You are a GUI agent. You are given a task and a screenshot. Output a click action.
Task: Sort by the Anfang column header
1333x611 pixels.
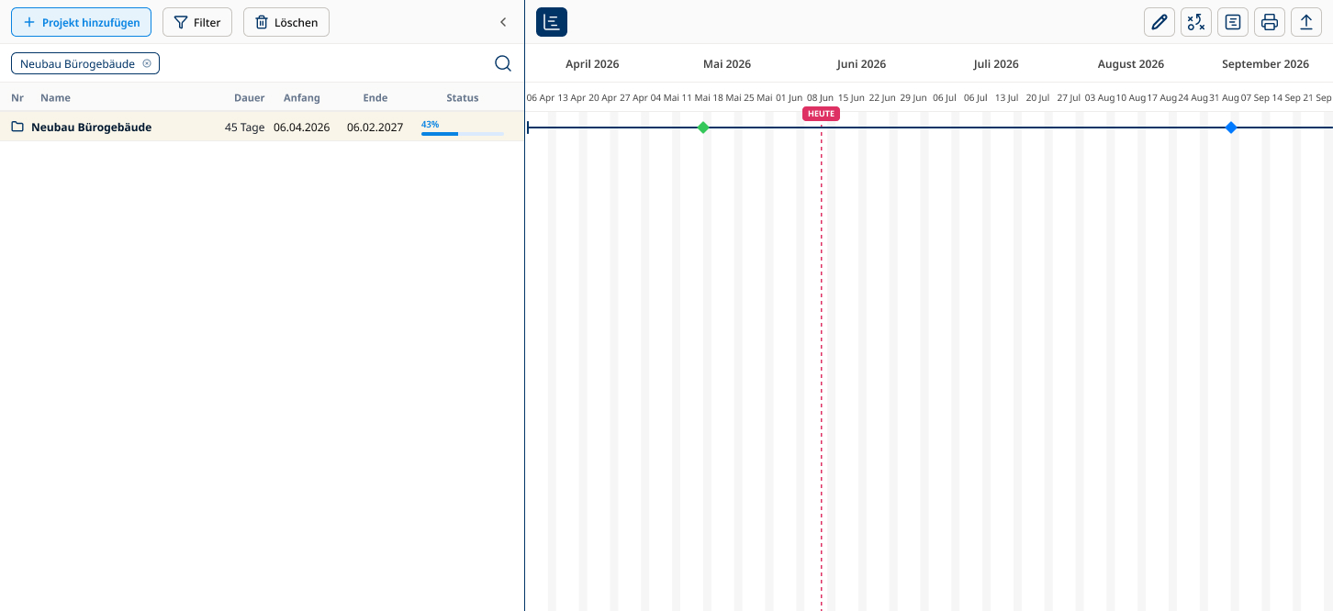pos(302,98)
